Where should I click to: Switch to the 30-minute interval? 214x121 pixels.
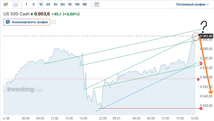(x=48, y=4)
